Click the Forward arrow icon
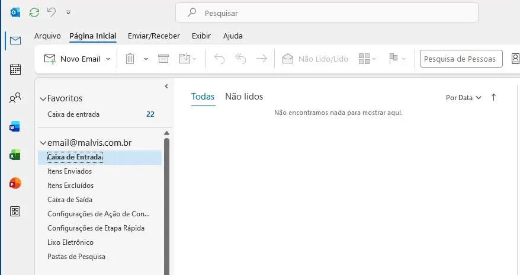Screen dimensions: 520x275 coord(262,59)
